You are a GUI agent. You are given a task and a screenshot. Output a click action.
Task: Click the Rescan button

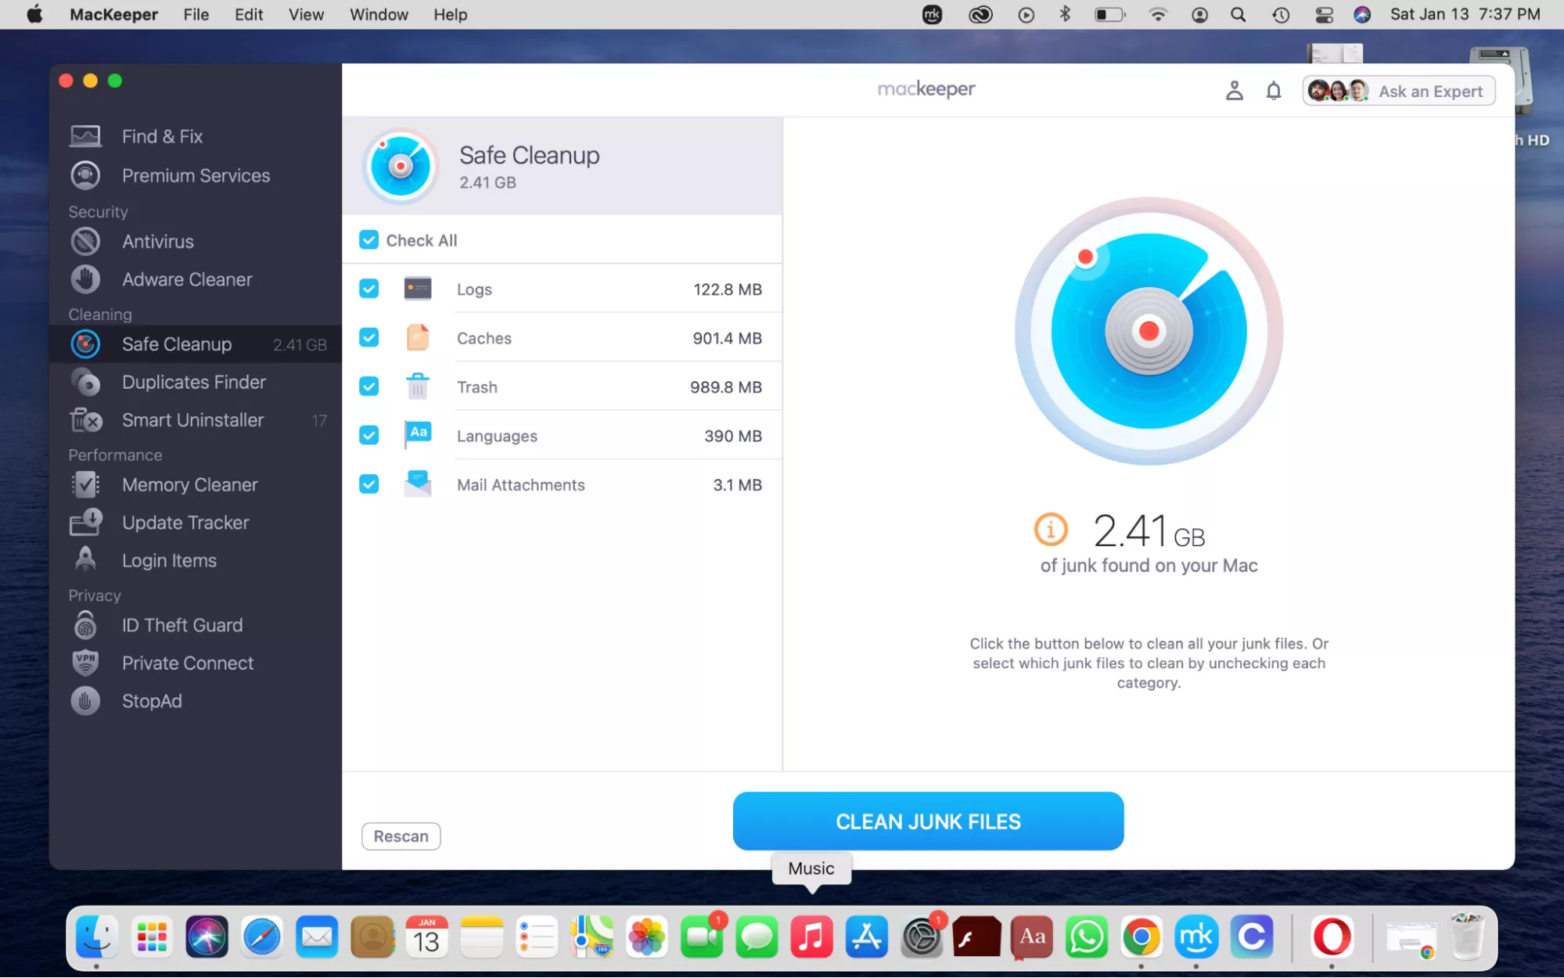pyautogui.click(x=401, y=836)
